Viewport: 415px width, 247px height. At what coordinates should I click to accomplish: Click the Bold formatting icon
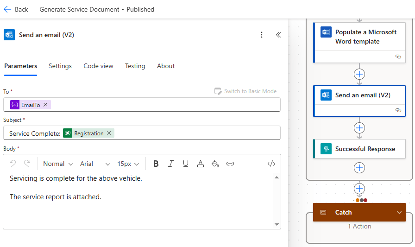click(156, 164)
